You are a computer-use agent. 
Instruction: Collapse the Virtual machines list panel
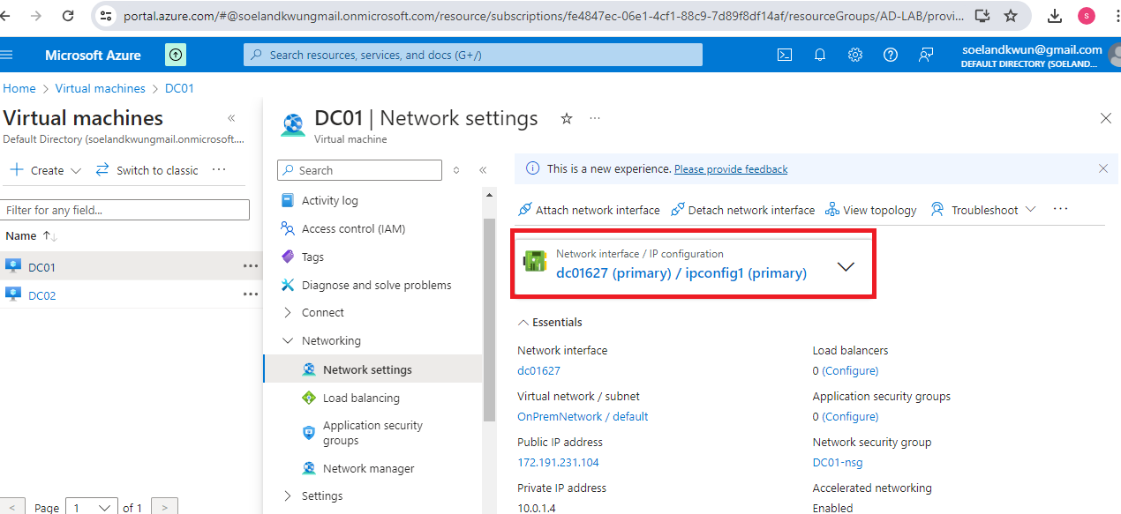point(231,118)
